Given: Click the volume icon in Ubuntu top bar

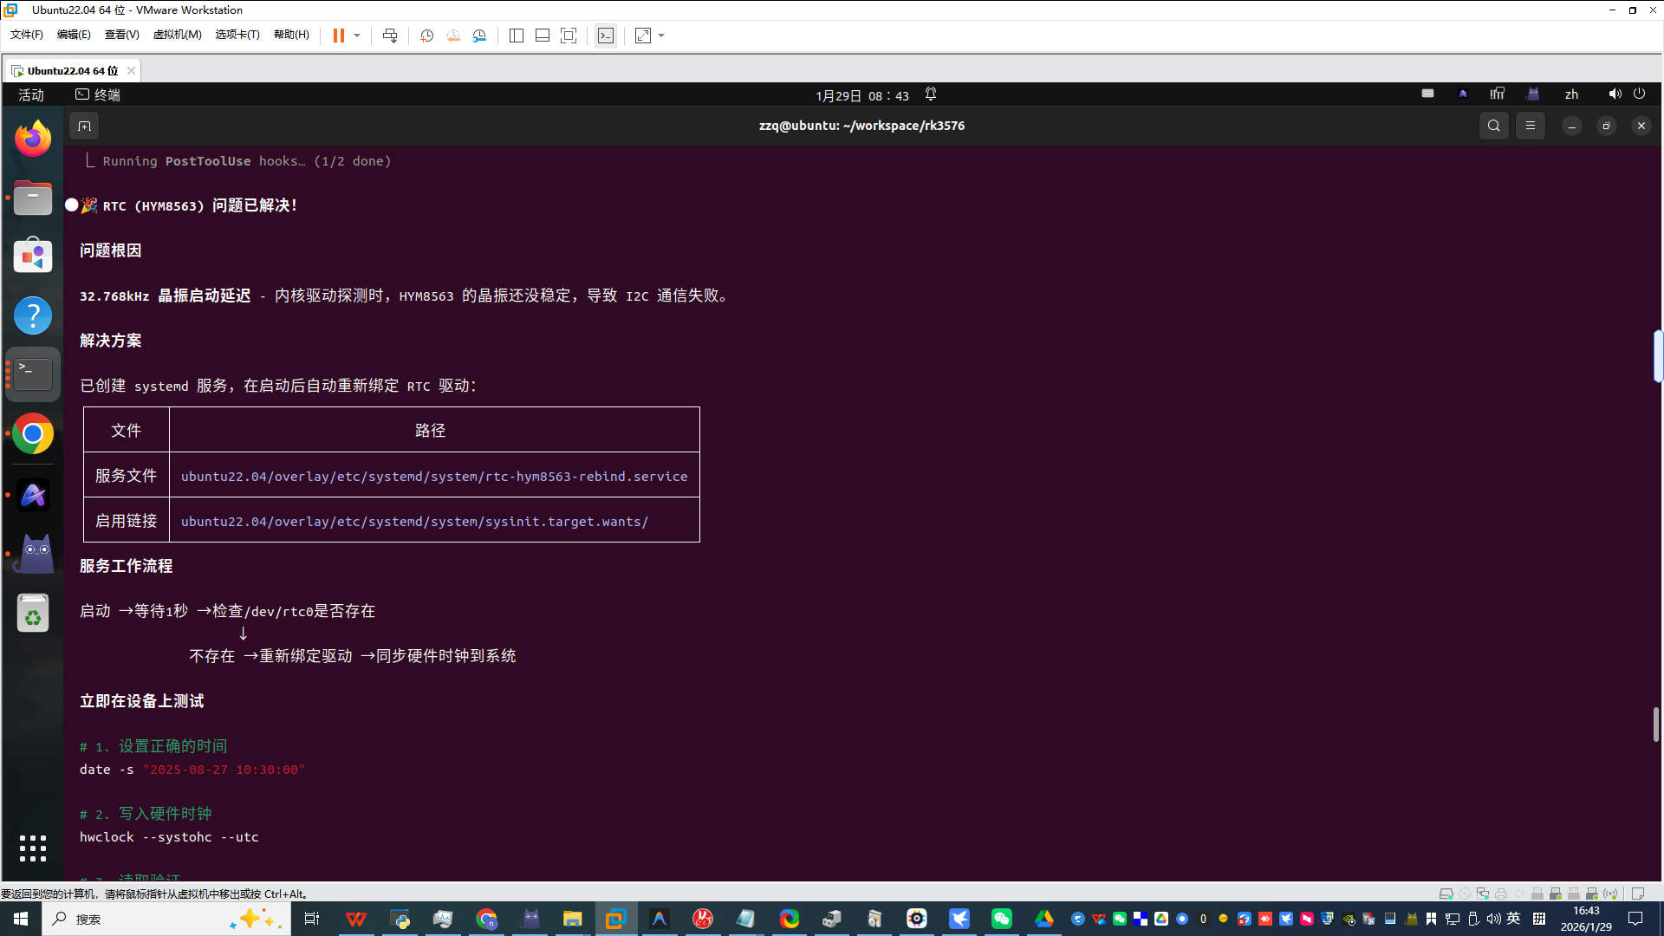Looking at the screenshot, I should 1615,94.
